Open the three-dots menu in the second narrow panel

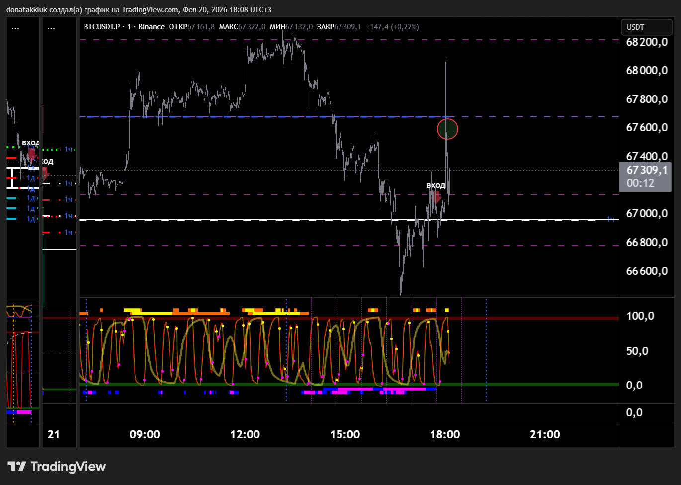point(51,28)
